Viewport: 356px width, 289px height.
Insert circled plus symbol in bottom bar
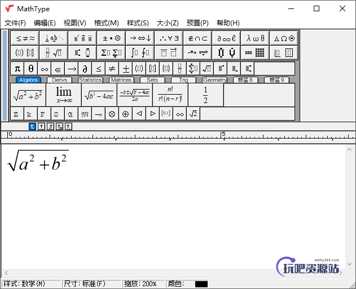(x=126, y=114)
